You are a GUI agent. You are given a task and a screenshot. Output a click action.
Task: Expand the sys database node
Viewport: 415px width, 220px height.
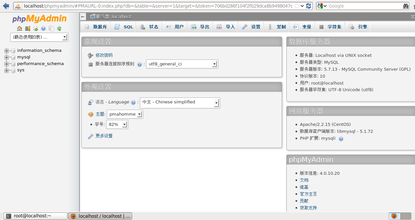coord(6,70)
